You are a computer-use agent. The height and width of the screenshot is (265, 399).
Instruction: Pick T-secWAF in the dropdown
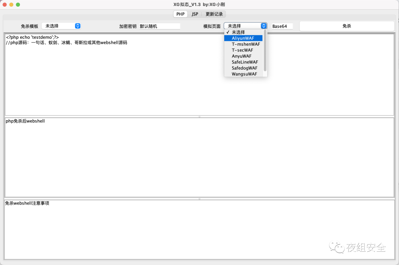[243, 50]
